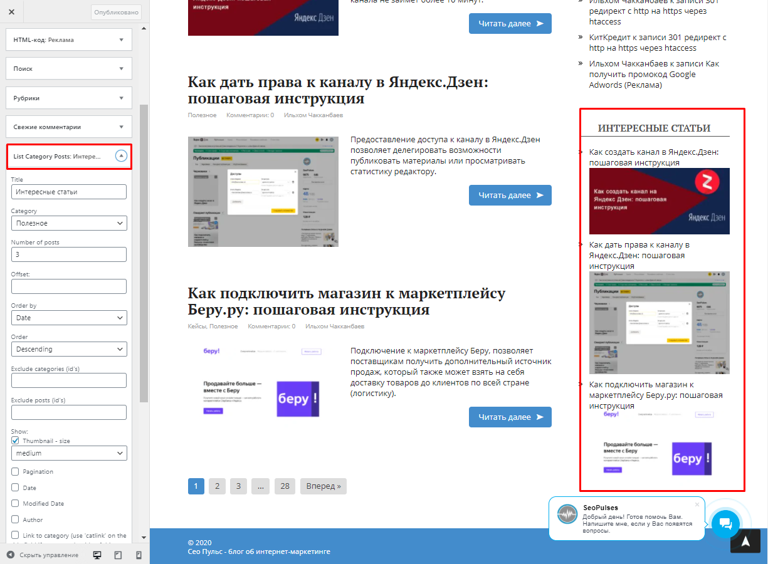The width and height of the screenshot is (768, 564).
Task: Go to page 28 in pagination
Action: [285, 486]
